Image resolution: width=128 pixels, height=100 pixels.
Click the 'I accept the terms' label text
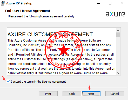click(38, 82)
